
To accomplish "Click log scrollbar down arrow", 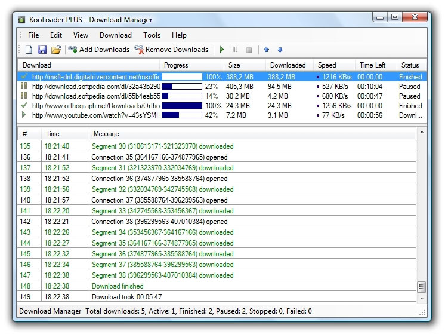I will point(422,298).
